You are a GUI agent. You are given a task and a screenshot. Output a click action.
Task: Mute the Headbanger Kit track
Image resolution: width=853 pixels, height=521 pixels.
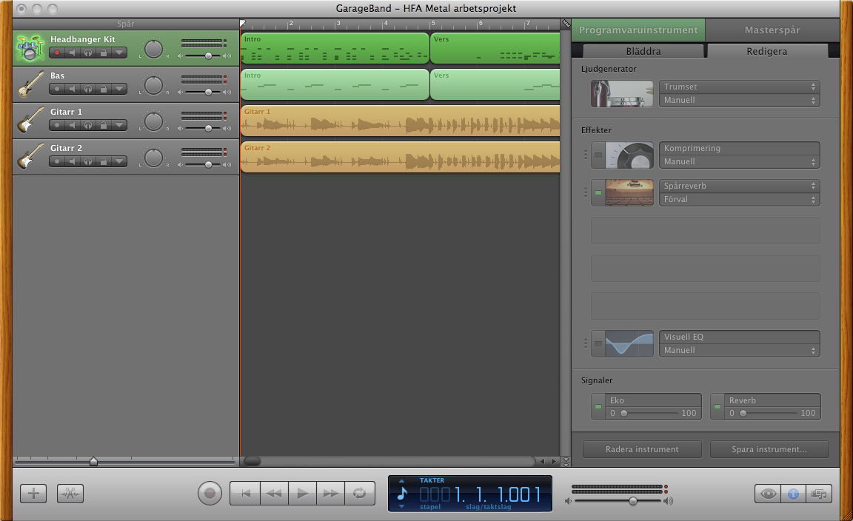coord(73,53)
